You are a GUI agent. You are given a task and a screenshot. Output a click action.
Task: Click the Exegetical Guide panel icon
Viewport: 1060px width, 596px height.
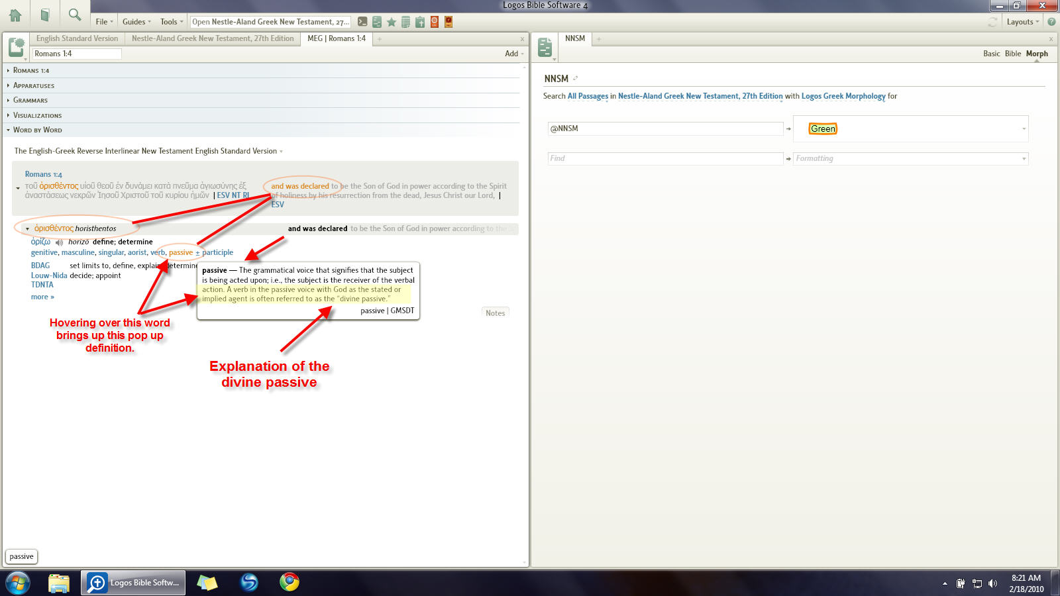16,47
